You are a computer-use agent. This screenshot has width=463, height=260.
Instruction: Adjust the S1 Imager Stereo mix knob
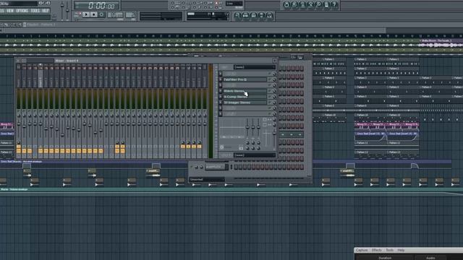[274, 103]
